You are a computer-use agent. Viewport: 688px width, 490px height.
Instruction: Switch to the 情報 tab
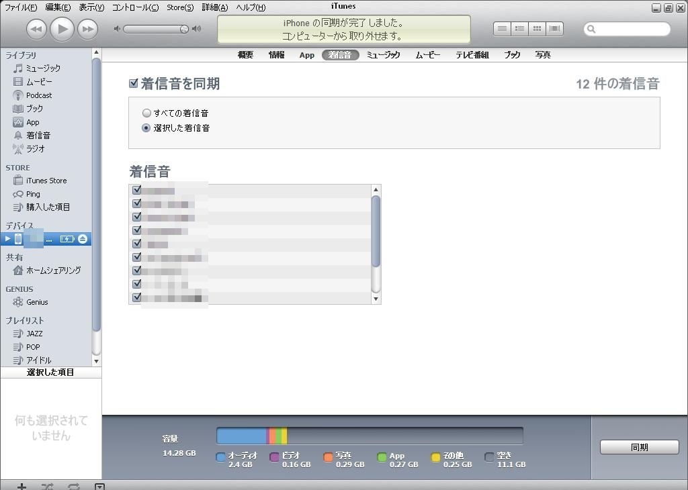tap(276, 55)
